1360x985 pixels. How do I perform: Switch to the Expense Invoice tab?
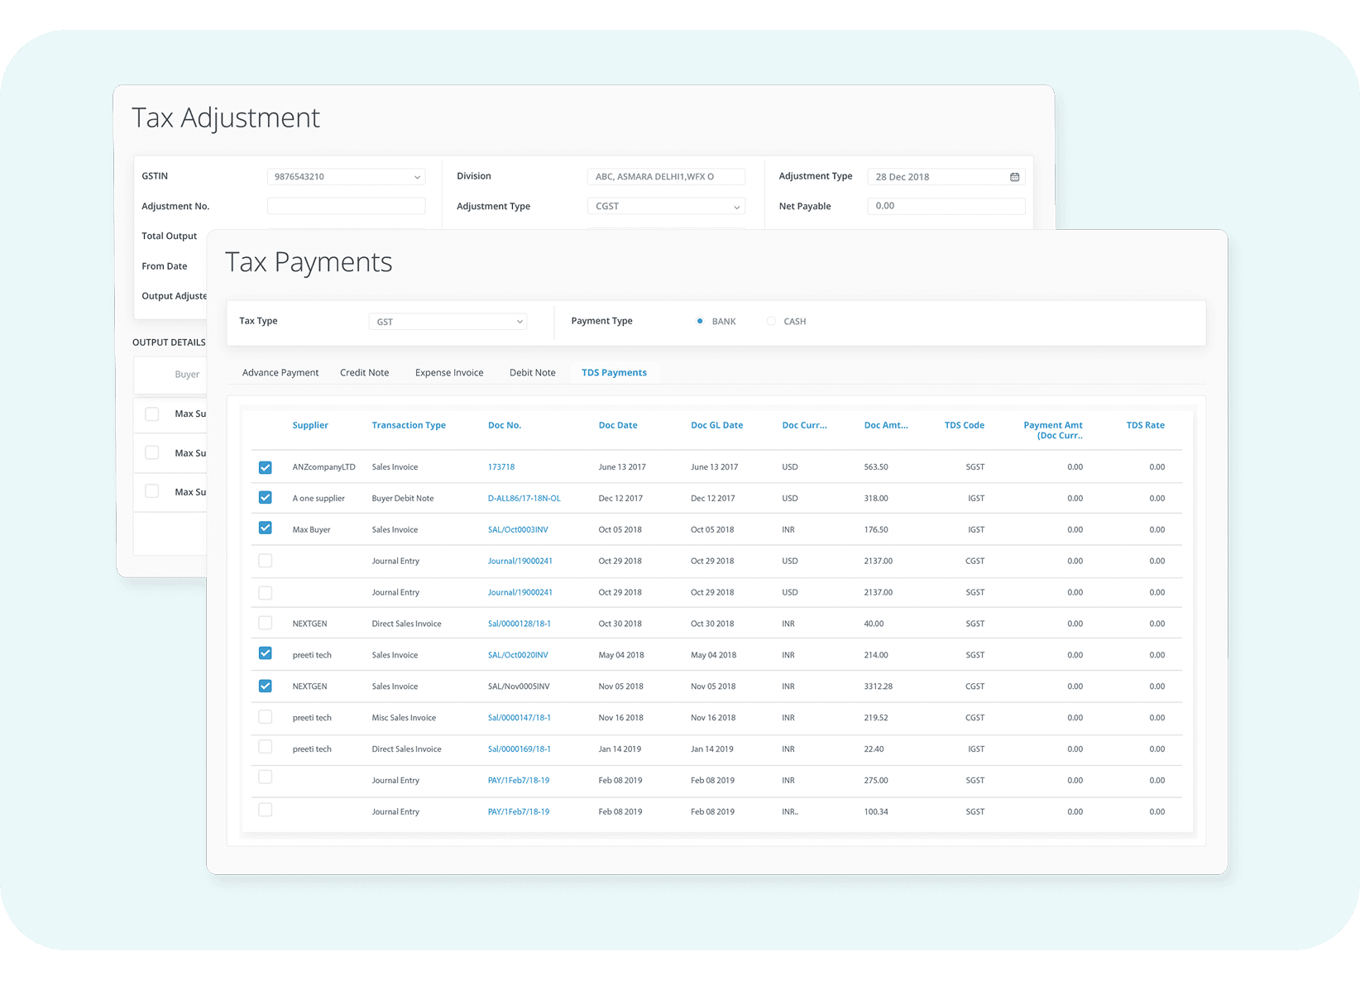point(449,373)
